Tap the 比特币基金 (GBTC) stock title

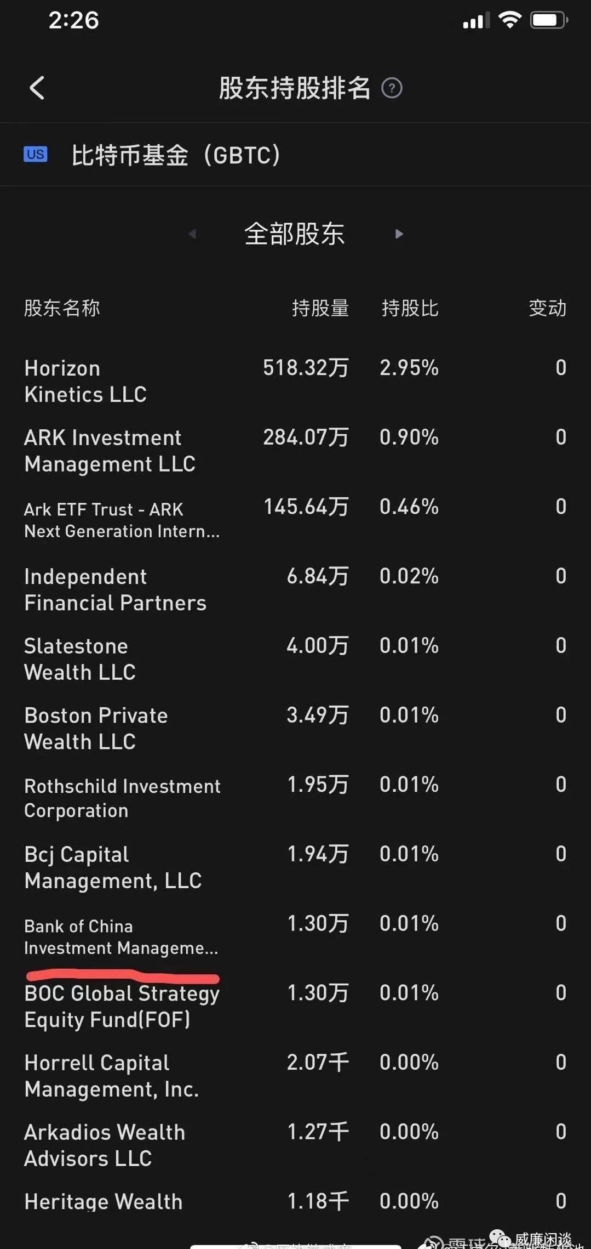[176, 155]
